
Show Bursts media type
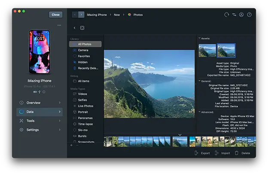click(x=85, y=136)
